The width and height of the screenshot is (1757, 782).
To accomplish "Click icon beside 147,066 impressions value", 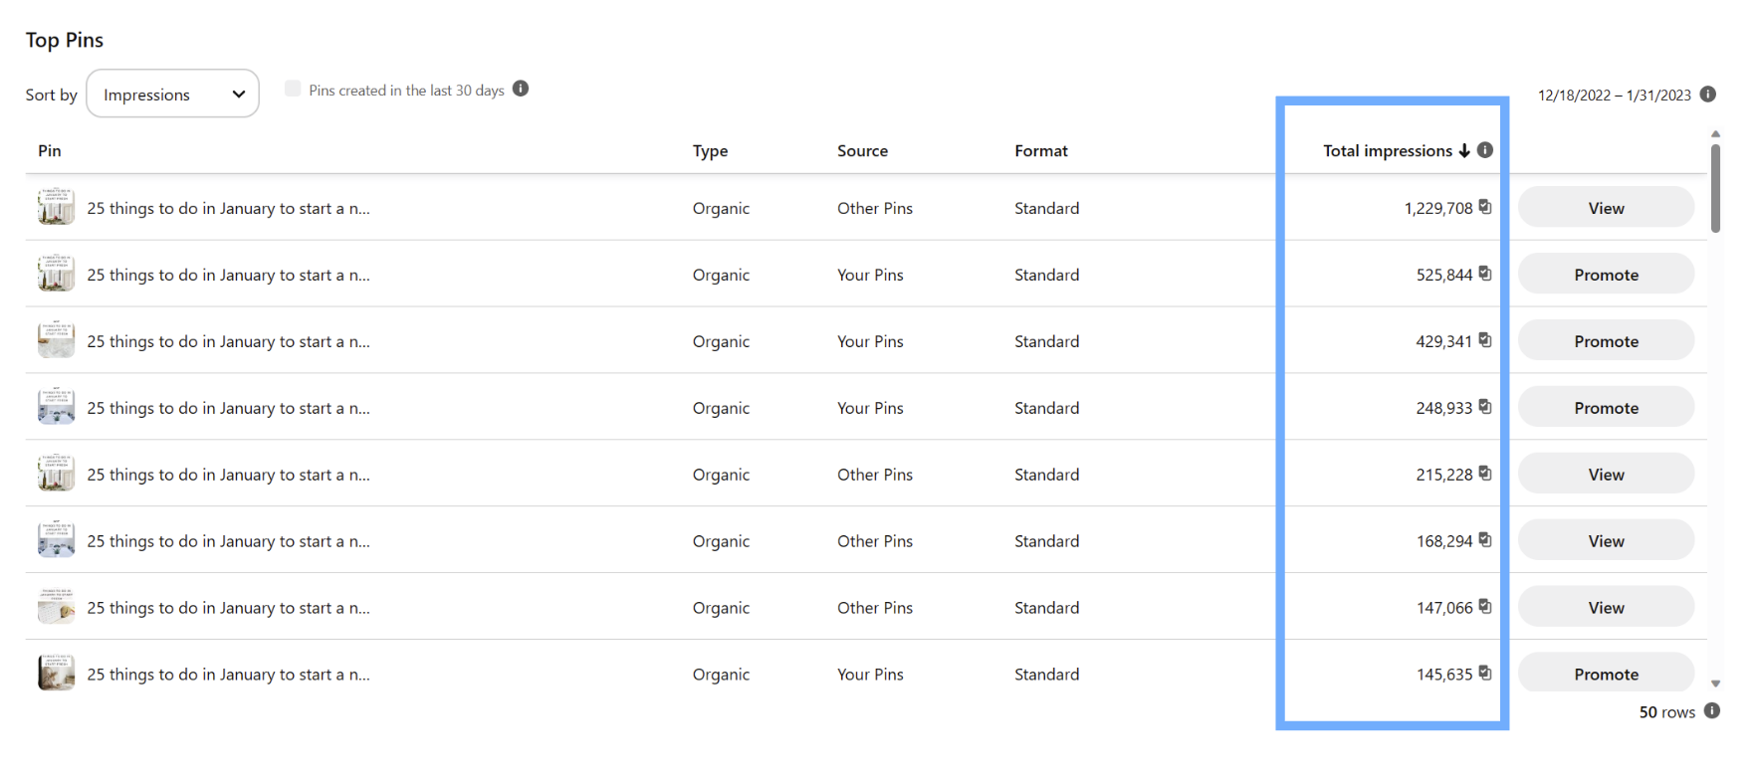I will click(1485, 607).
